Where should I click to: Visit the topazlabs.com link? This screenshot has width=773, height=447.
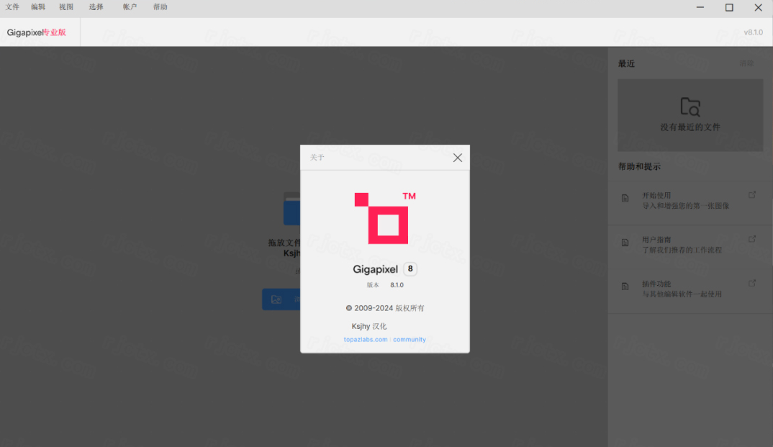pos(366,340)
